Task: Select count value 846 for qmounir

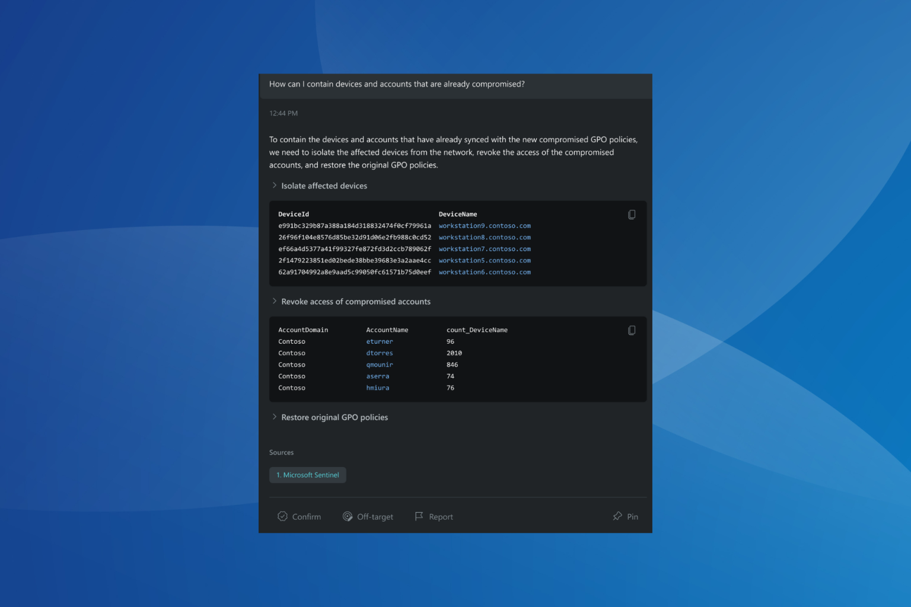Action: [x=453, y=365]
